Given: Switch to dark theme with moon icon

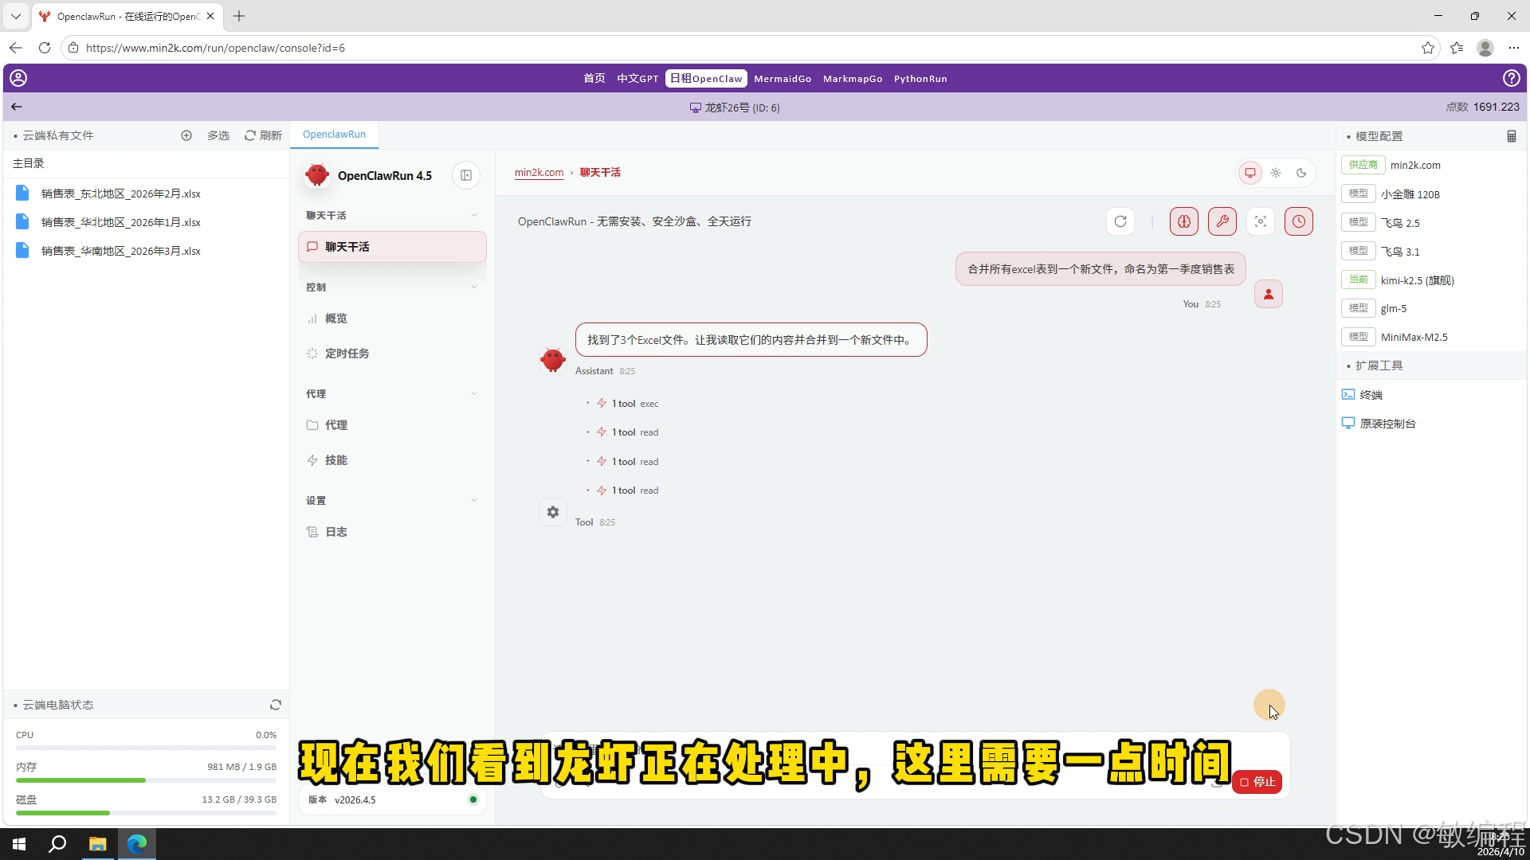Looking at the screenshot, I should click(1301, 172).
